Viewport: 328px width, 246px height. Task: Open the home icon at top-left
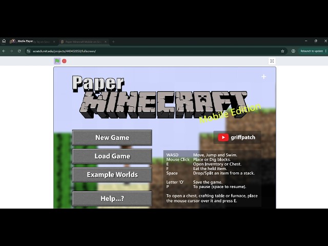[4, 41]
